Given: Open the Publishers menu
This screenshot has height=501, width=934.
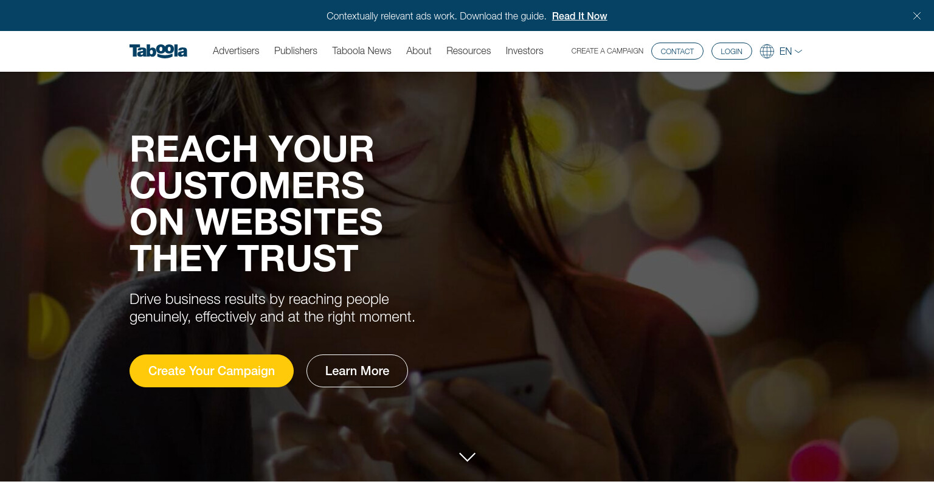Looking at the screenshot, I should tap(296, 51).
